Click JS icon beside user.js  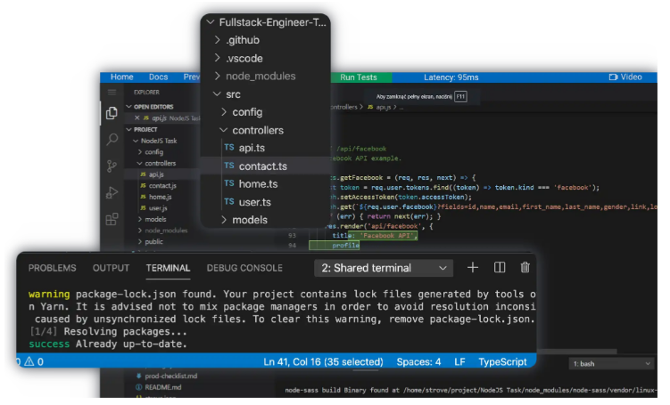click(x=143, y=208)
